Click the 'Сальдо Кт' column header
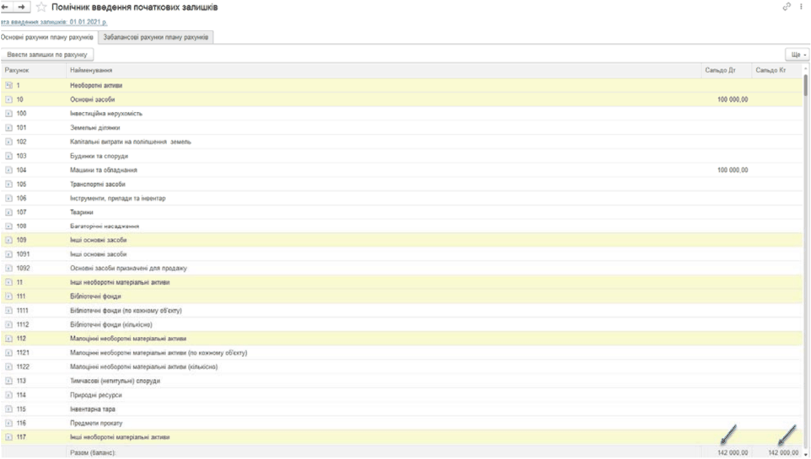Screen dimensions: 811x459 (x=771, y=70)
